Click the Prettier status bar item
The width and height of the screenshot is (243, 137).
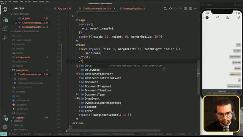coord(180,134)
